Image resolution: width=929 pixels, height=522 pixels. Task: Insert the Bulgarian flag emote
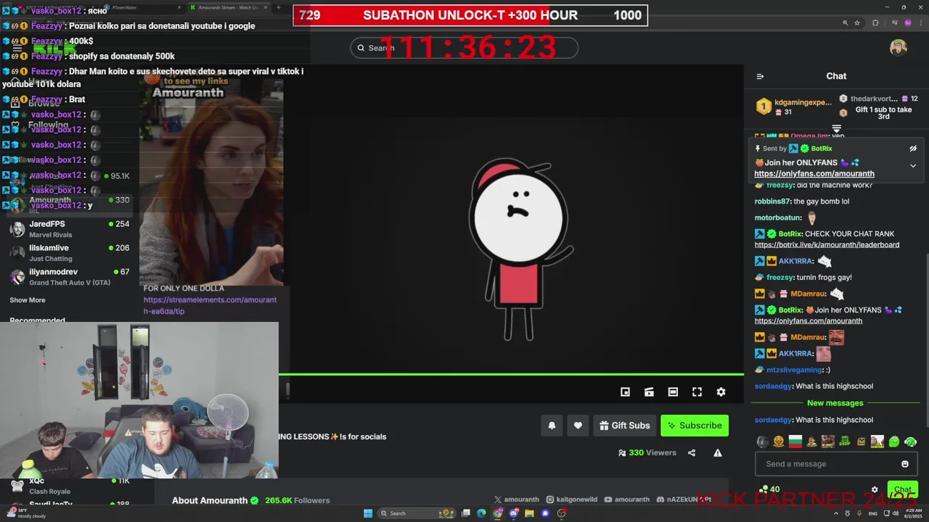pos(795,442)
